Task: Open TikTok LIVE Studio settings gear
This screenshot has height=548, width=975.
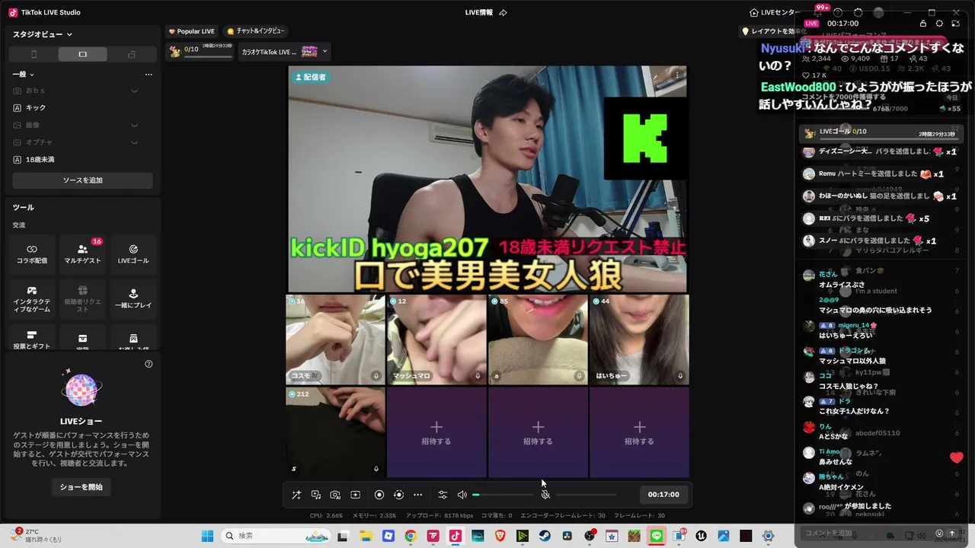Action: pos(858,12)
